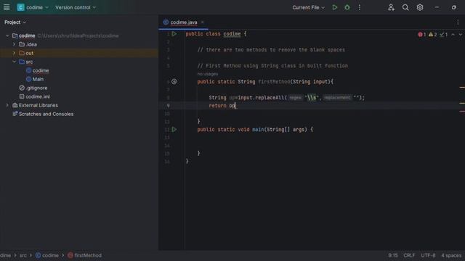Click the replaceAll call in code

[270, 98]
